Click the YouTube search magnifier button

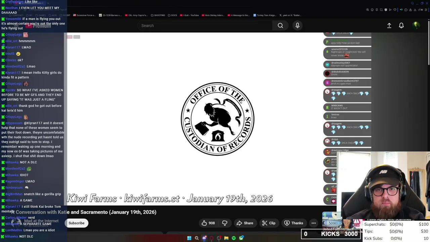[280, 26]
